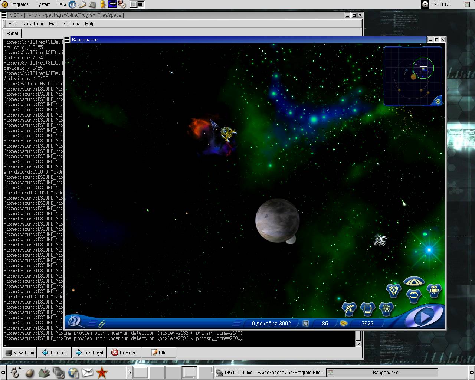Launch the notepad editor icon in panel
Viewport: 475px width, 380px height.
point(82,4)
